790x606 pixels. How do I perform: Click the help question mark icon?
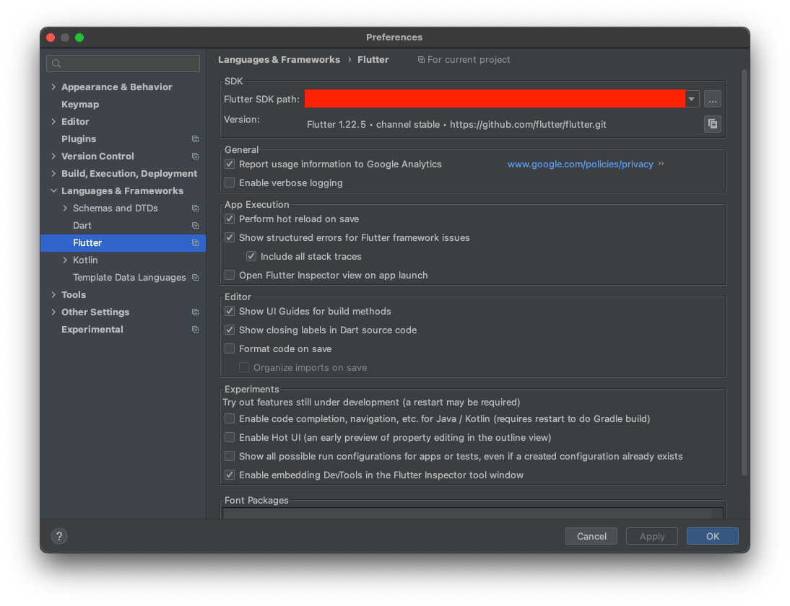point(58,536)
